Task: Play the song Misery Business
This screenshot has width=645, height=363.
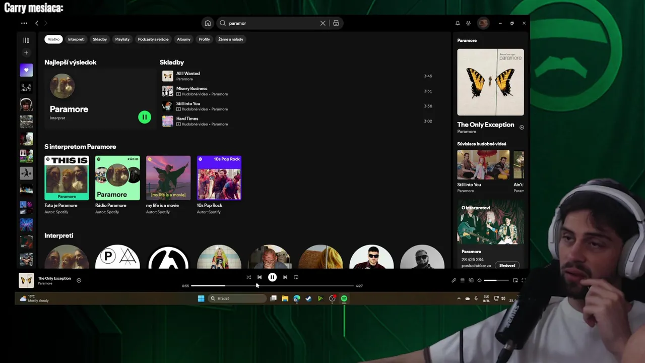Action: pos(297,91)
